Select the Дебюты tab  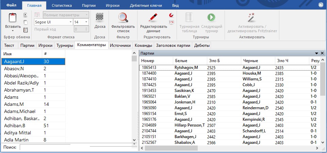click(x=202, y=45)
